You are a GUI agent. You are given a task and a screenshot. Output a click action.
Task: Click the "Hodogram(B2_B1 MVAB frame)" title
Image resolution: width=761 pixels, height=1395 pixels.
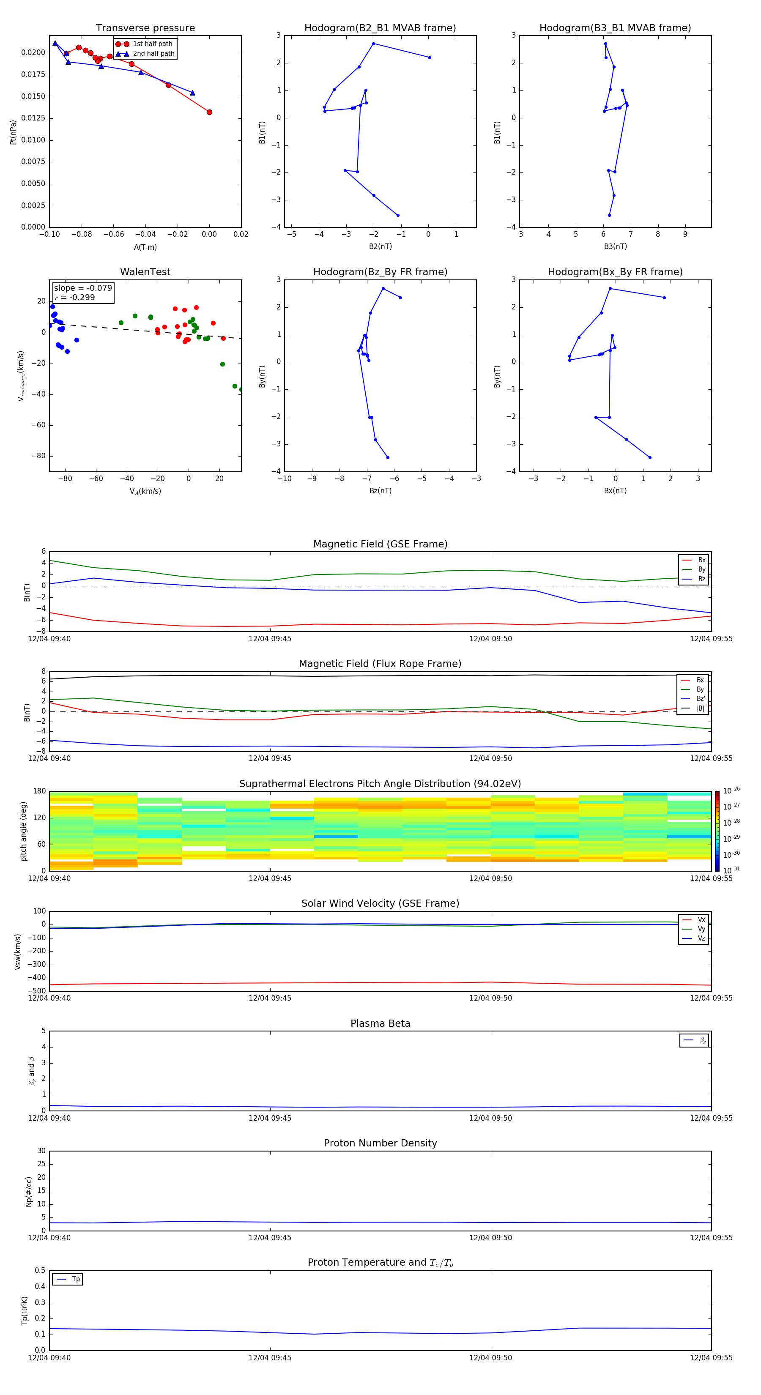[380, 28]
